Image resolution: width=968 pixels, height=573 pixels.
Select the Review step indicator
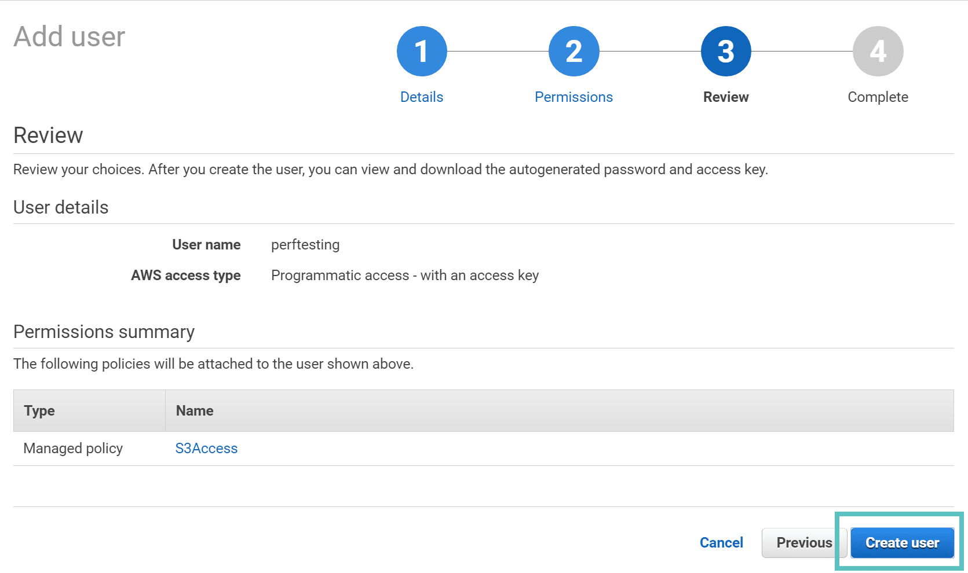tap(725, 97)
